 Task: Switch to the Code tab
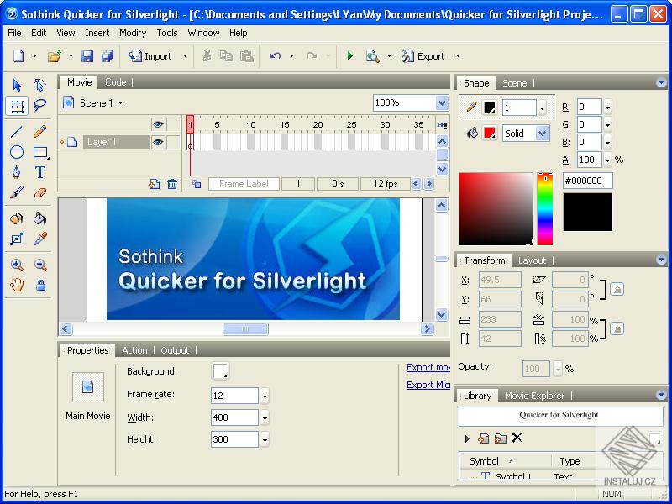coord(117,82)
